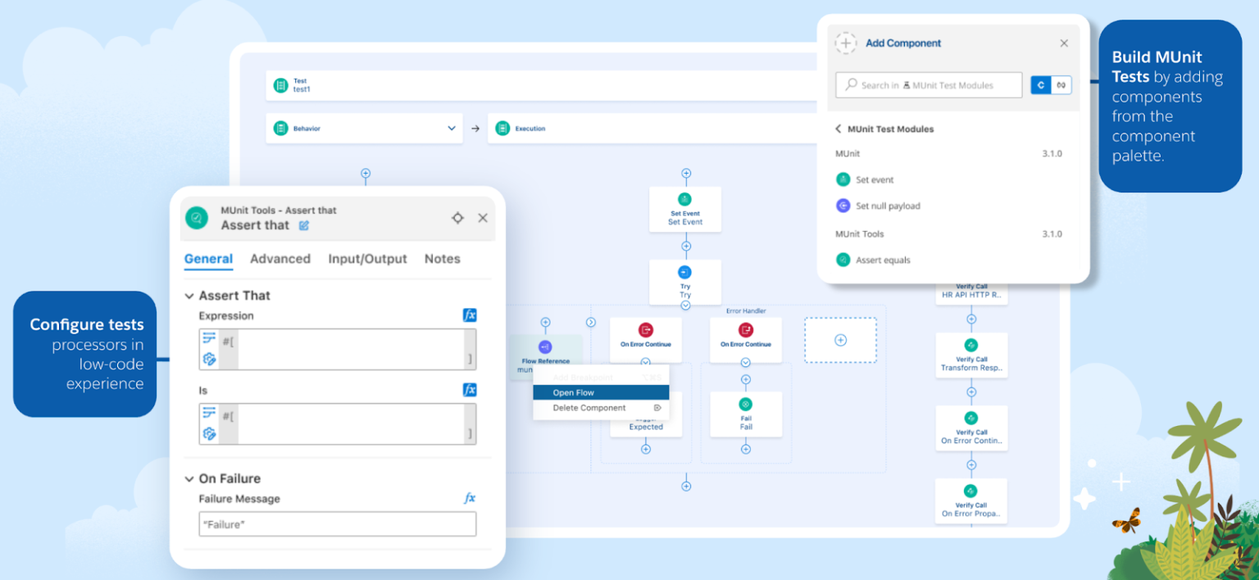
Task: Click the Add Component plus circle icon
Action: click(x=846, y=43)
